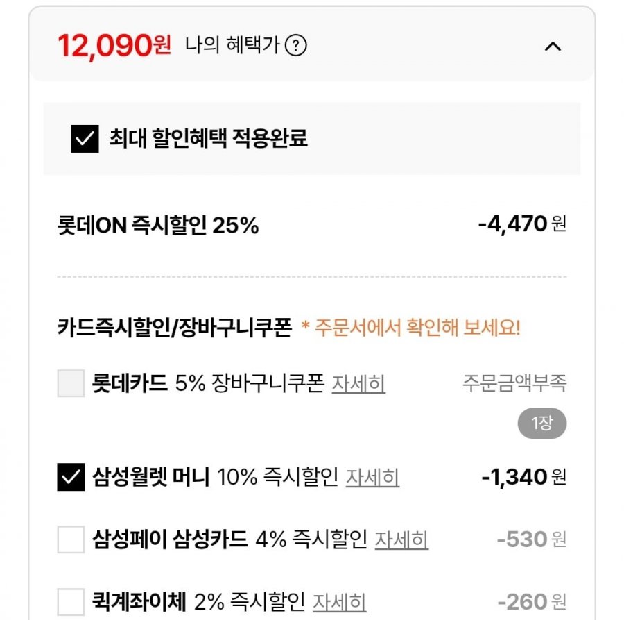Open 자세히 details for 롯데카드 coupon

click(x=358, y=383)
